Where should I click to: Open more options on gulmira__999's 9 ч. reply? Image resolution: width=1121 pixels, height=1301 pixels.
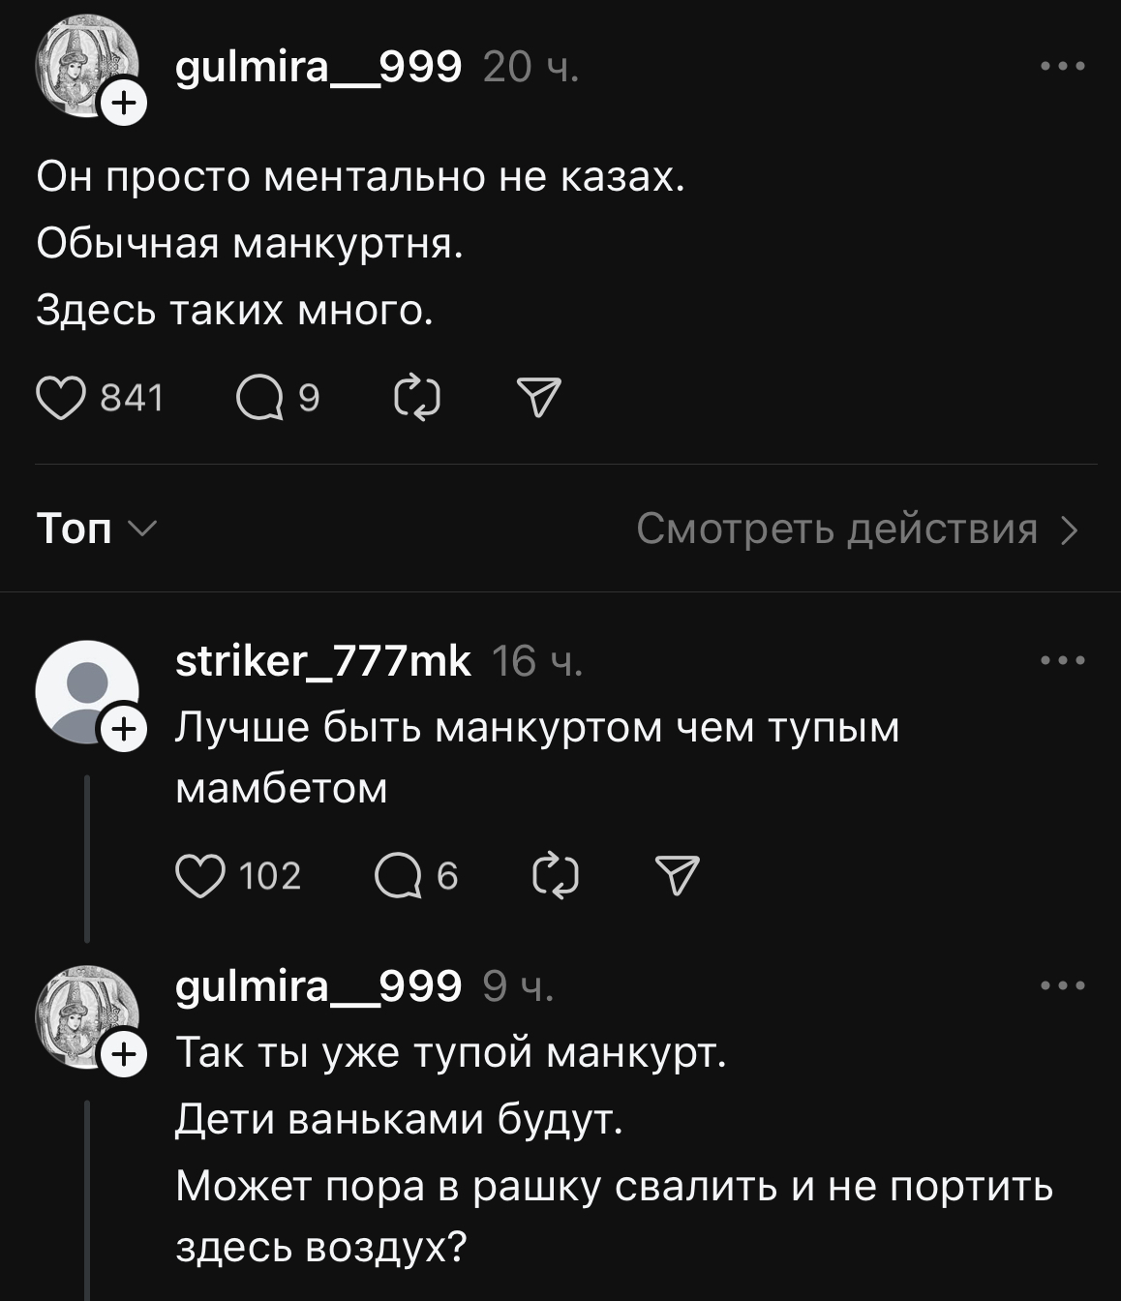pyautogui.click(x=1063, y=986)
